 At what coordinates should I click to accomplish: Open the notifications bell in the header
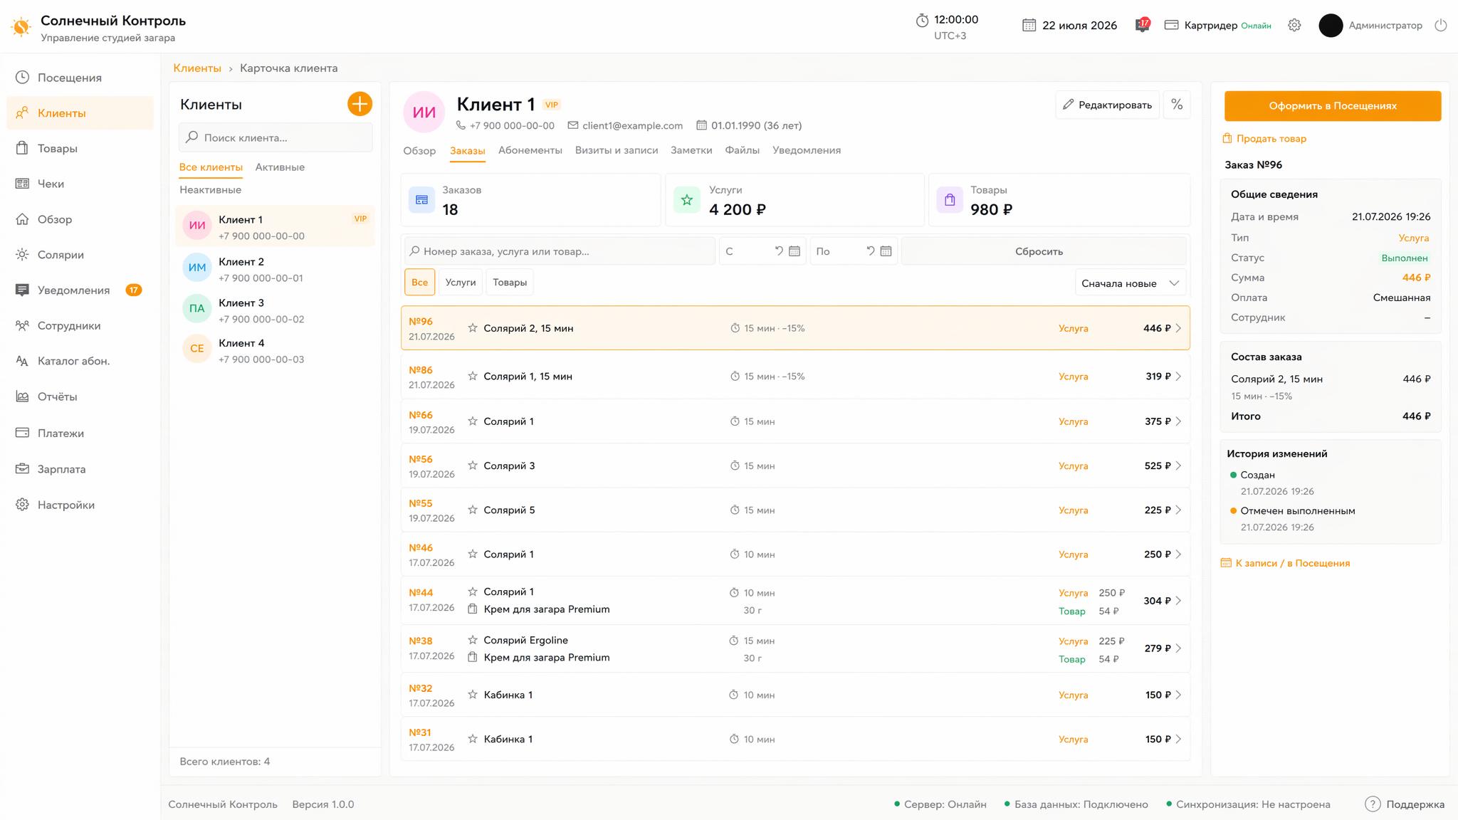(1142, 25)
